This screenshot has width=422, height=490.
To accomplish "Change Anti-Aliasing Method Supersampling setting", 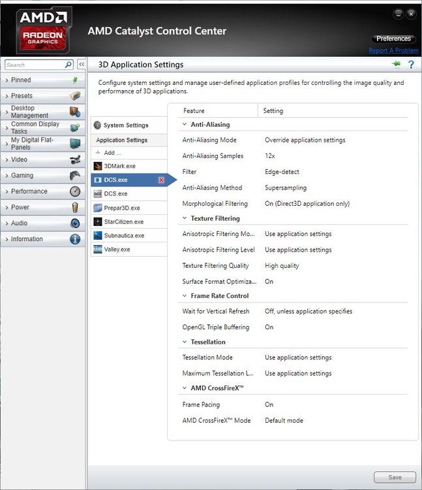I will pyautogui.click(x=286, y=188).
